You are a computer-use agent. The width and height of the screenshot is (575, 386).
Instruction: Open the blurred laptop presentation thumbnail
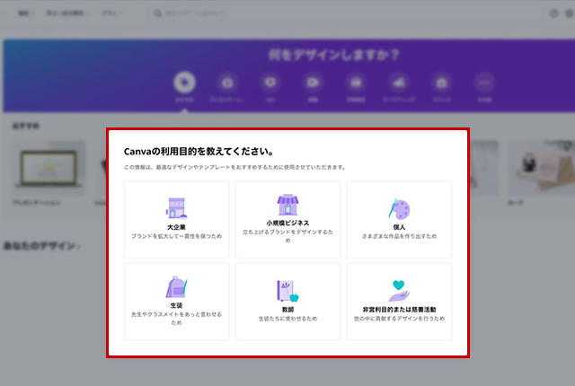[49, 168]
